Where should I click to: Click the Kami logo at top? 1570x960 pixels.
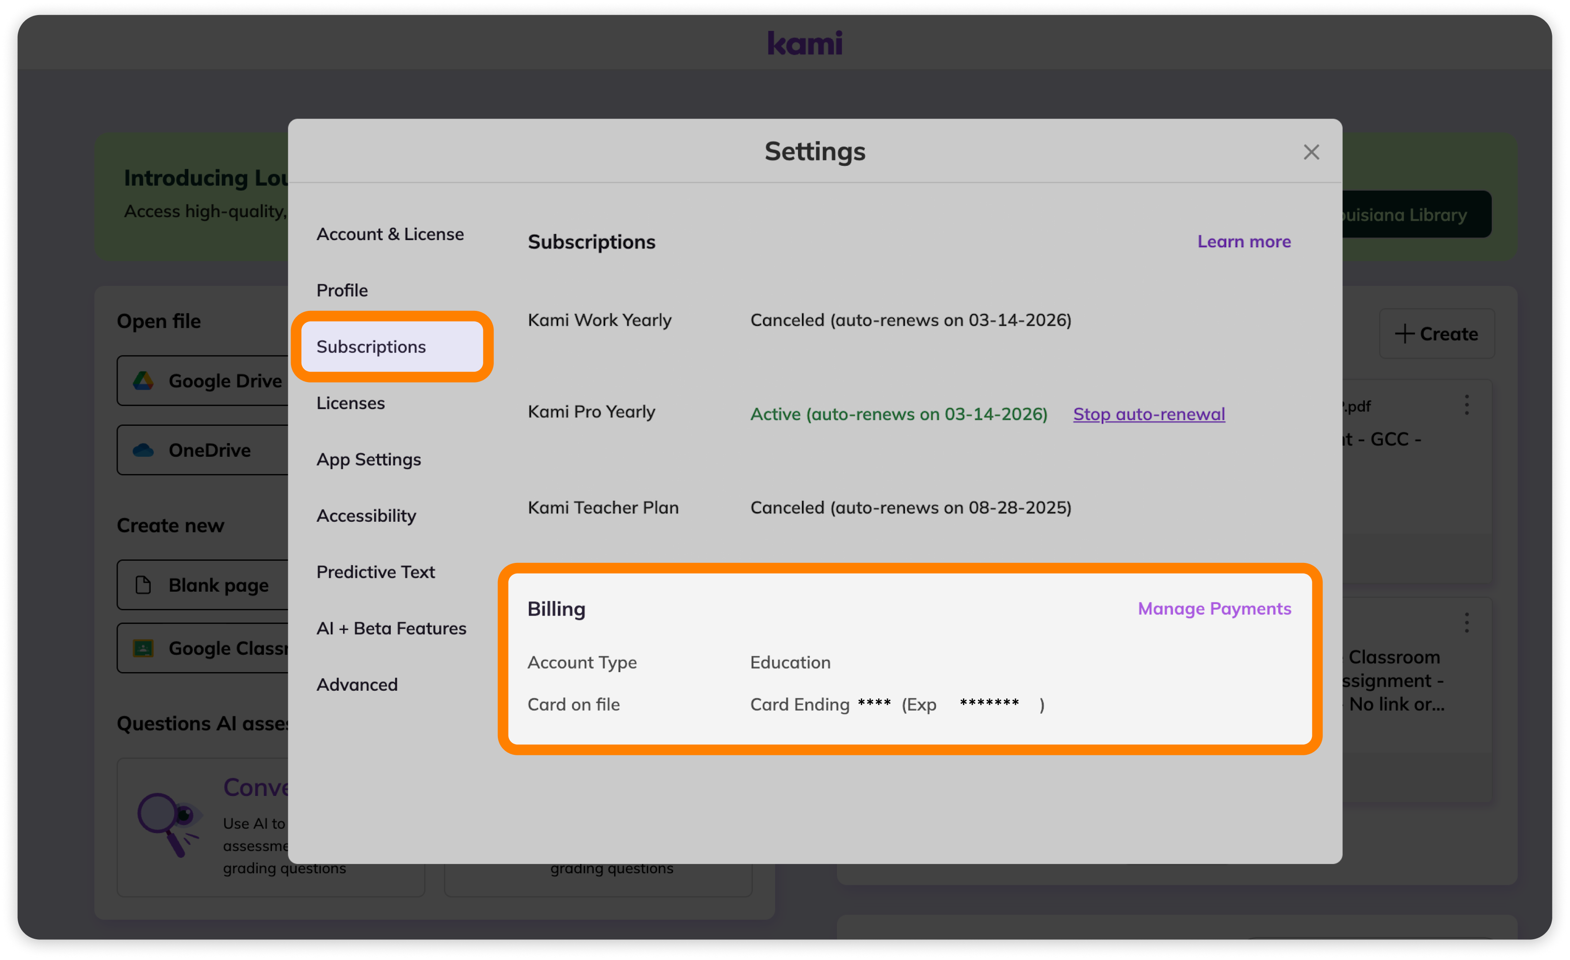pyautogui.click(x=805, y=43)
